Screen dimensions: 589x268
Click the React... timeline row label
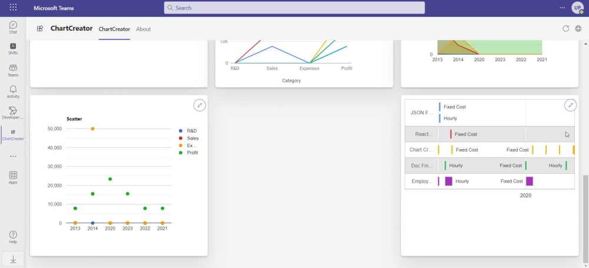point(424,134)
